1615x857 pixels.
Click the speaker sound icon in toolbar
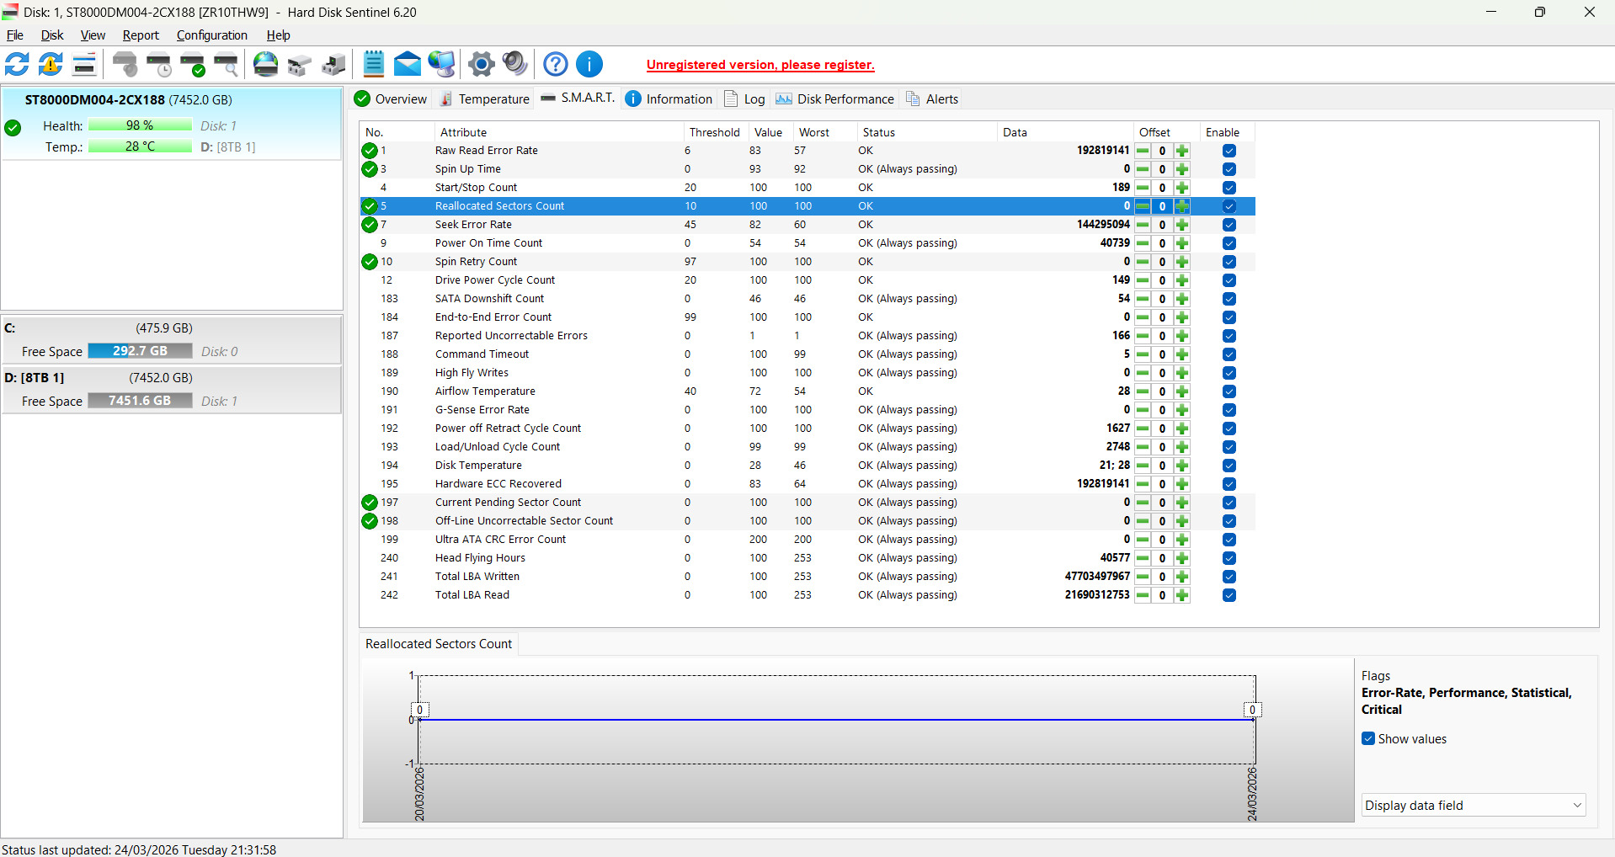514,64
